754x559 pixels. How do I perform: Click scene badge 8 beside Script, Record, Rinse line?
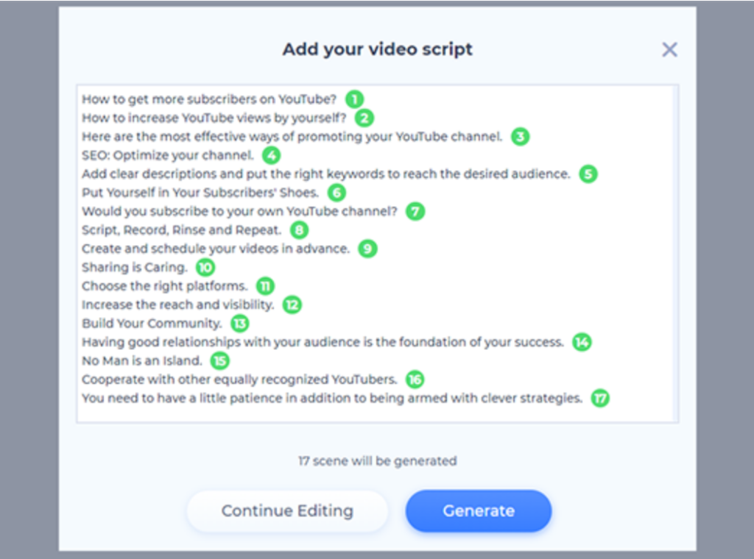pyautogui.click(x=298, y=230)
